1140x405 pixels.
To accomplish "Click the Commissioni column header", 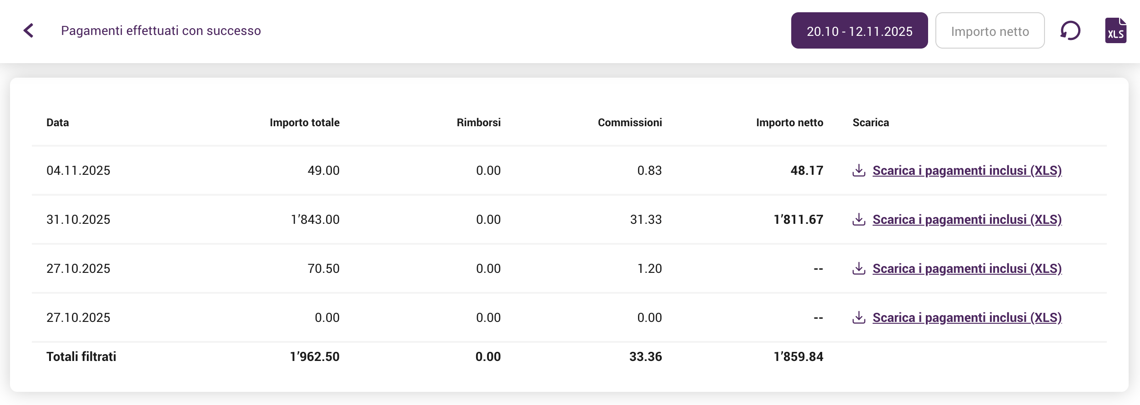I will click(630, 122).
